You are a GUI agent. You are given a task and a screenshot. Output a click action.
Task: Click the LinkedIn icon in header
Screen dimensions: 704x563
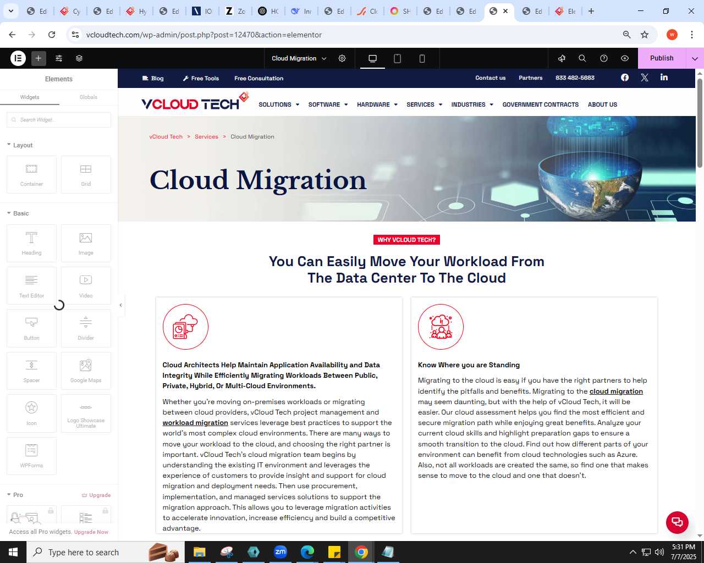coord(664,77)
